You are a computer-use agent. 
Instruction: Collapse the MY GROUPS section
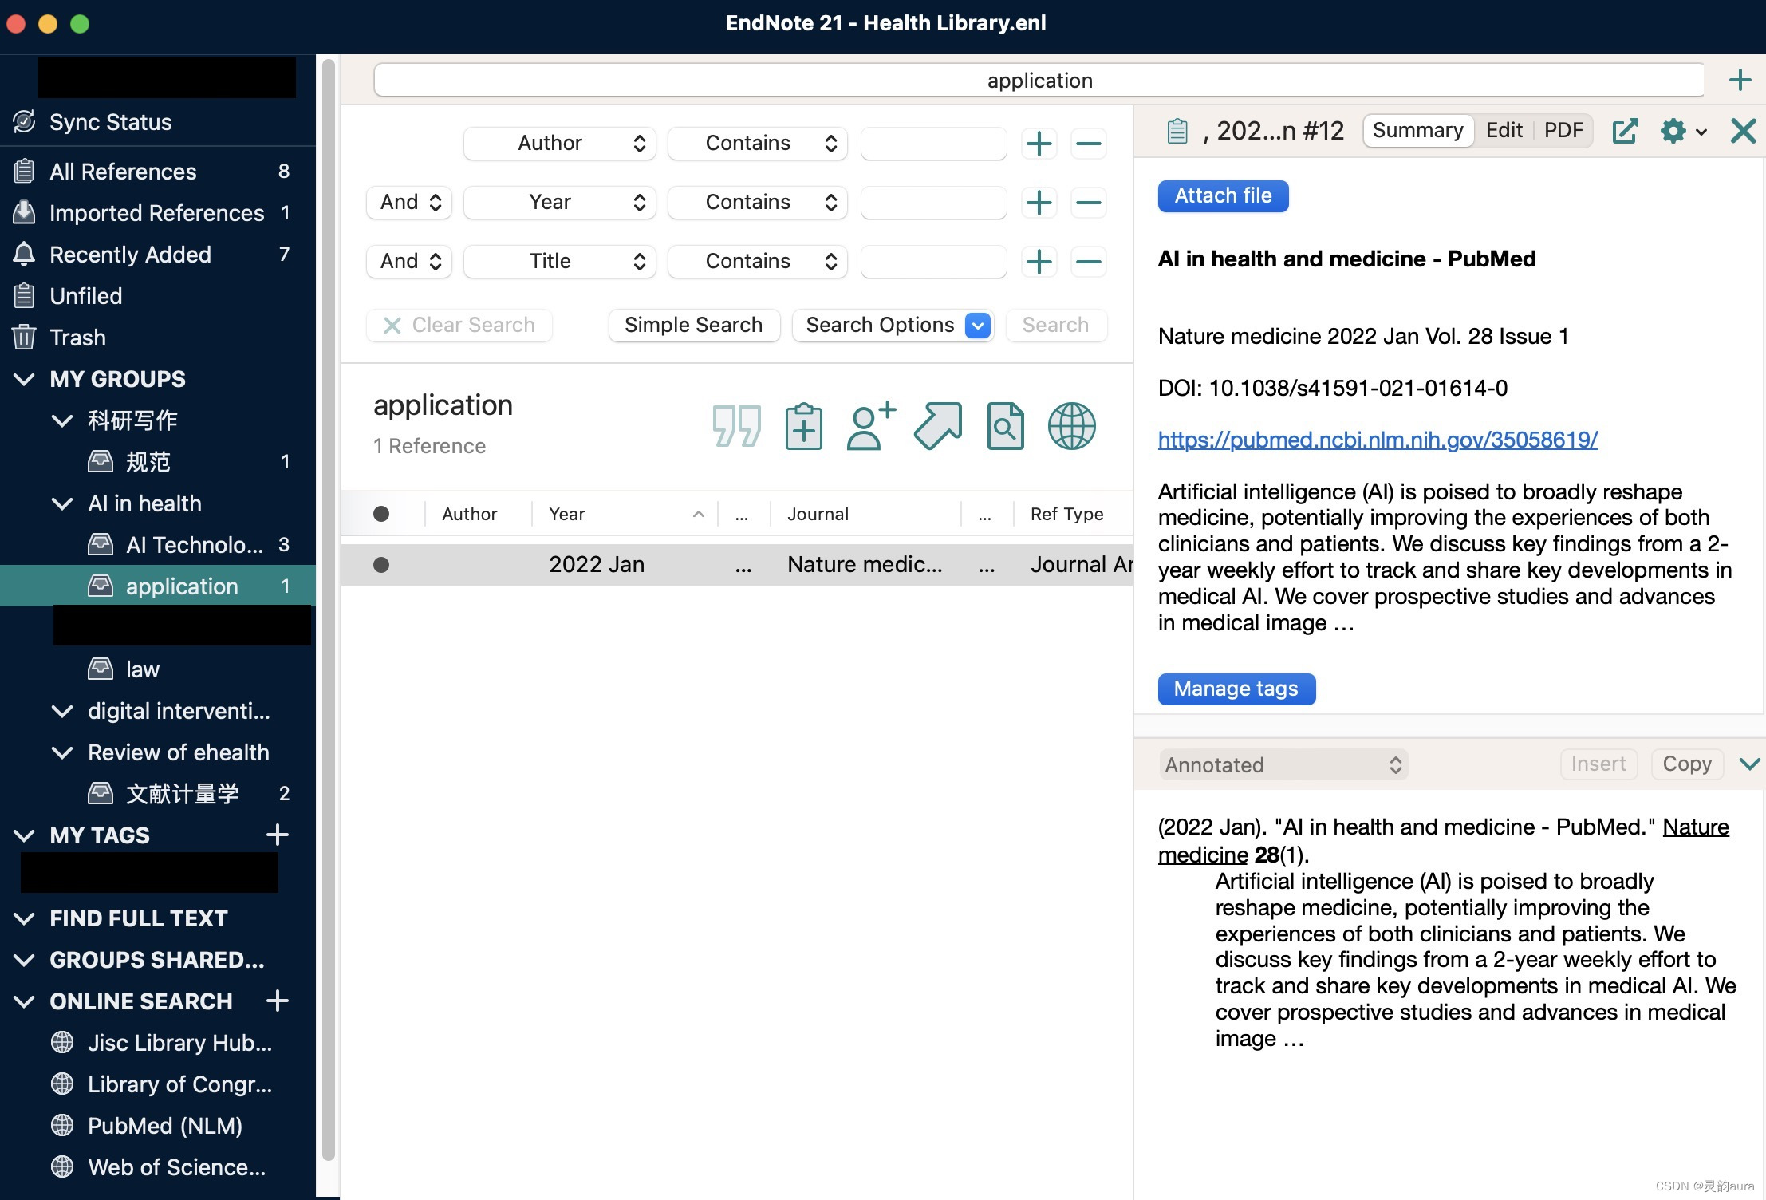(x=24, y=379)
